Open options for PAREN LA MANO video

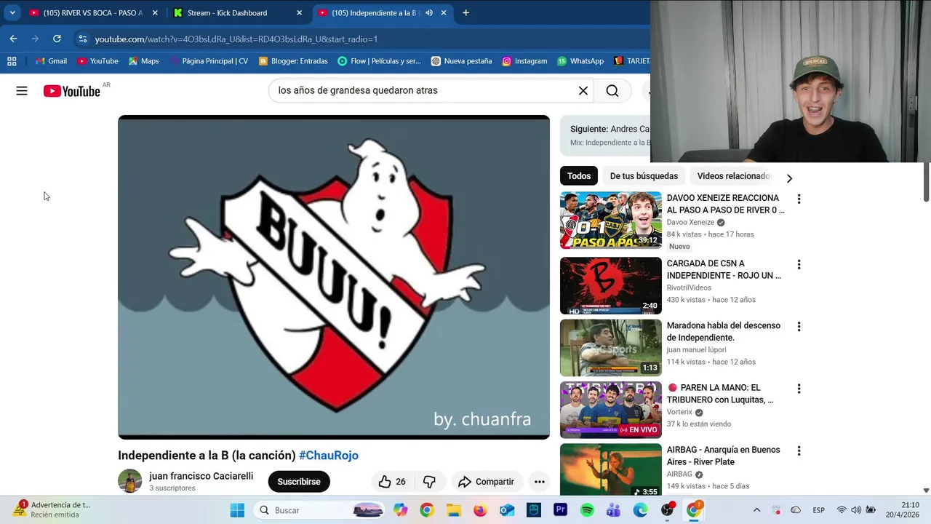click(x=799, y=389)
